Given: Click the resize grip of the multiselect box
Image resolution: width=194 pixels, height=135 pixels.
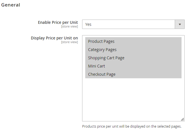Looking at the screenshot, I should click(182, 119).
